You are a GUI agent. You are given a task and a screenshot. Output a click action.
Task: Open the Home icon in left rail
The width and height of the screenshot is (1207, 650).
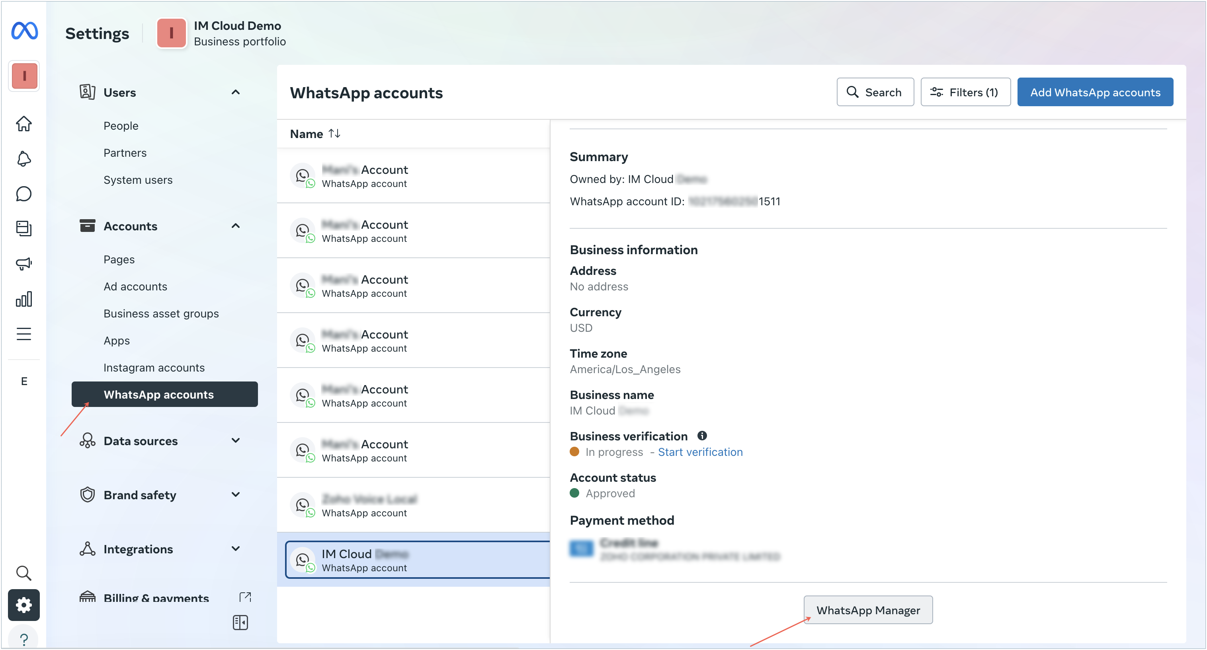(x=24, y=124)
